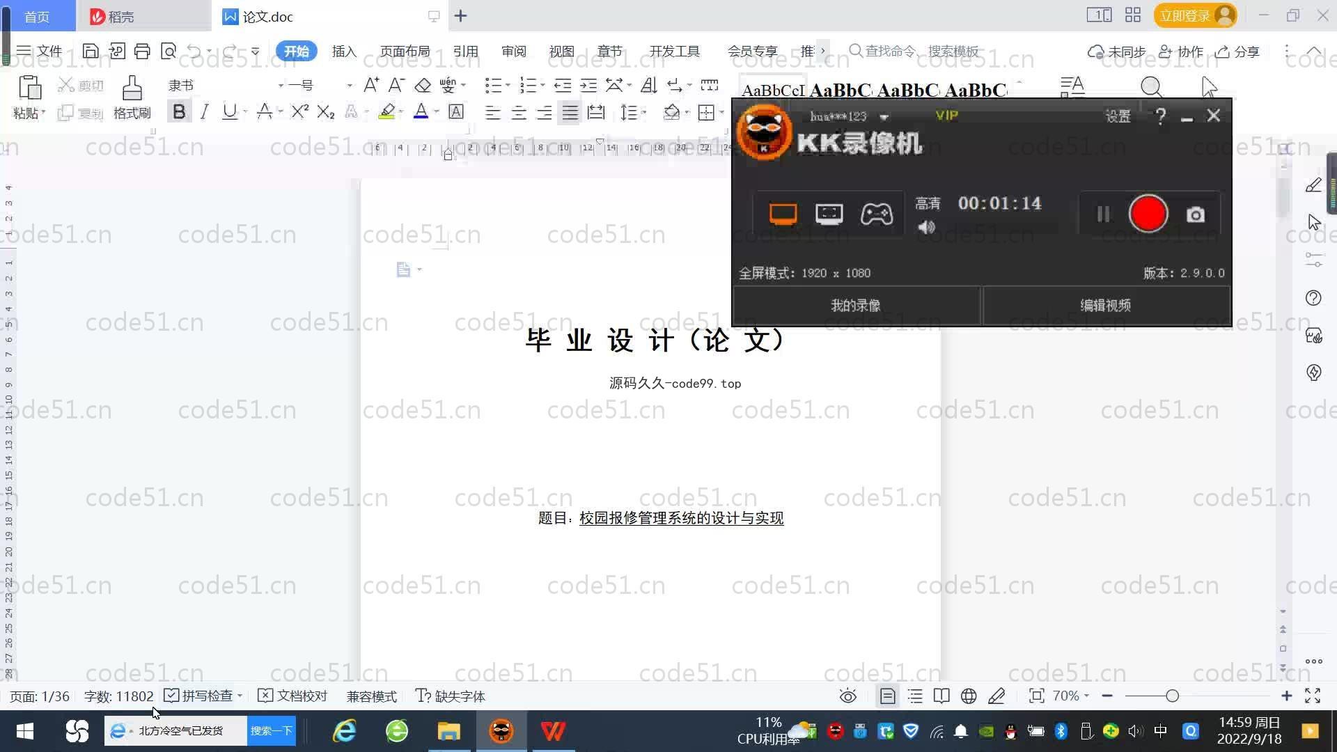Decrease paragraph indent

(x=563, y=85)
